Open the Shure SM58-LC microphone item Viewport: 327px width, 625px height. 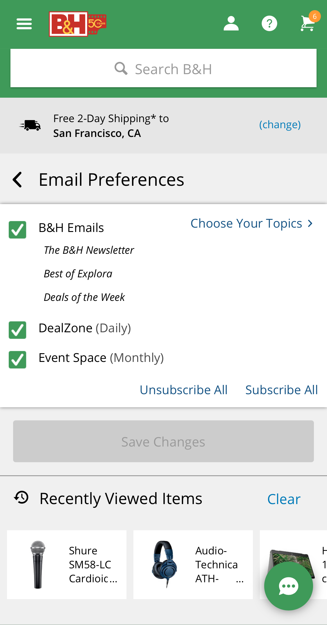click(x=67, y=565)
